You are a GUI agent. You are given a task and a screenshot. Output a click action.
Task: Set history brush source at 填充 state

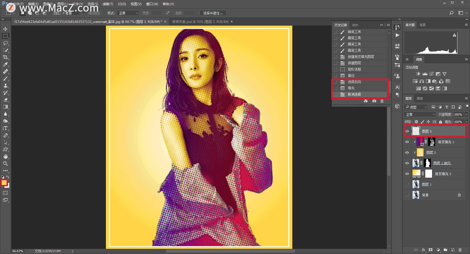pos(335,88)
